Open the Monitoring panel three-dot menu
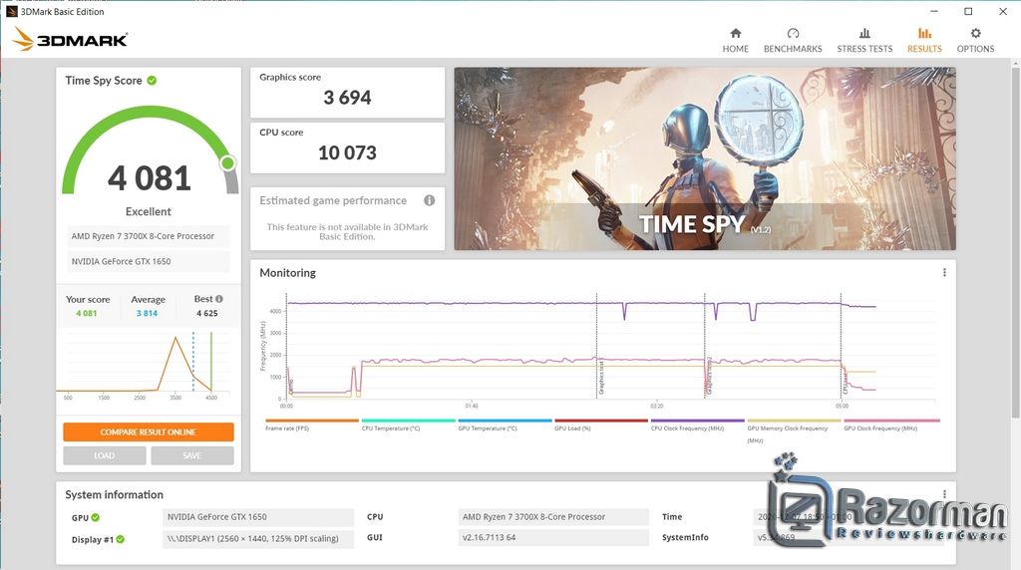The width and height of the screenshot is (1021, 570). pyautogui.click(x=944, y=273)
